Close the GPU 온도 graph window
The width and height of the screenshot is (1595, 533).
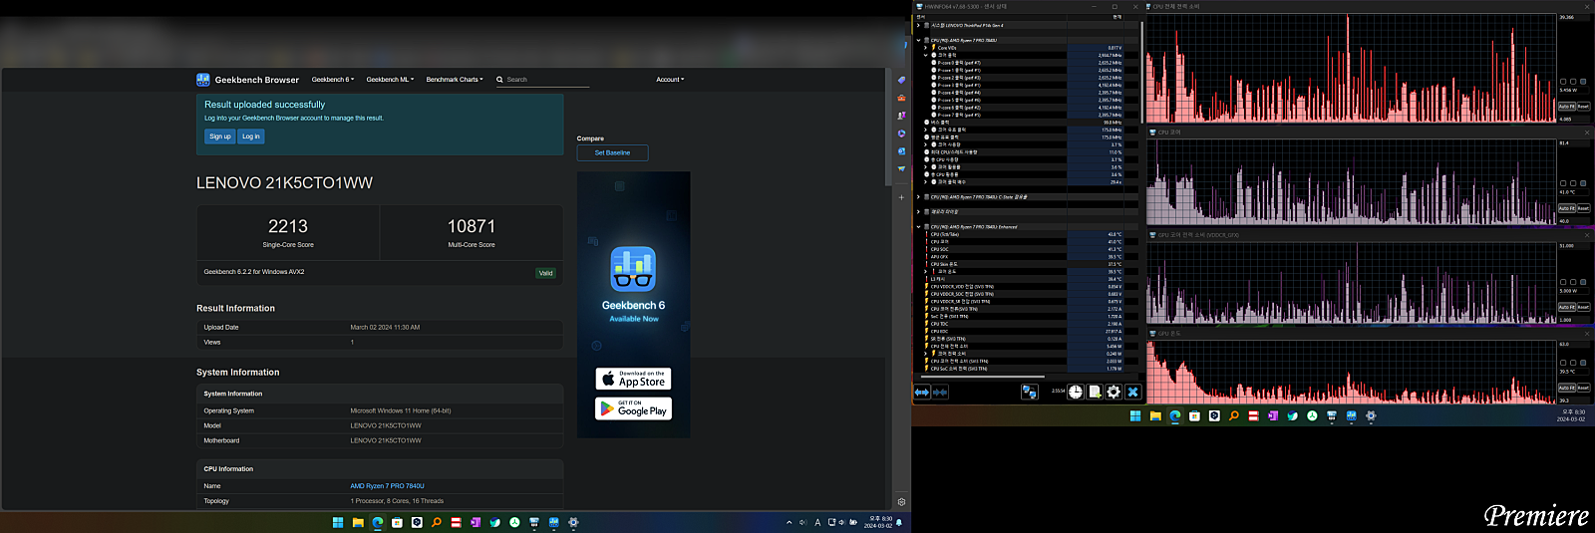[x=1586, y=333]
